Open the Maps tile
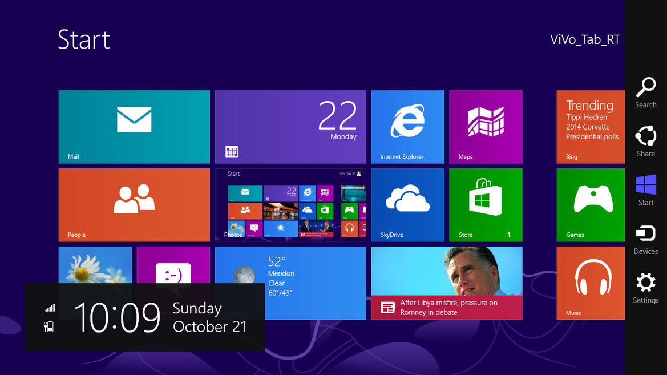The width and height of the screenshot is (667, 375). 486,127
